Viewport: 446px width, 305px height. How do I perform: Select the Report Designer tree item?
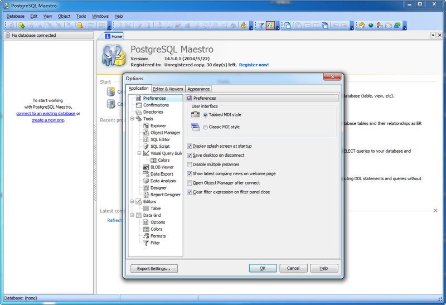click(x=165, y=195)
